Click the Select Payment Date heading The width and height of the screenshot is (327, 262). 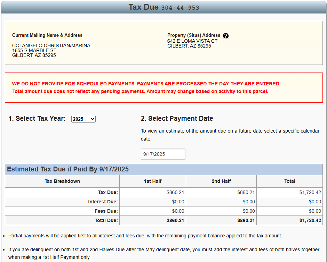[x=177, y=119]
